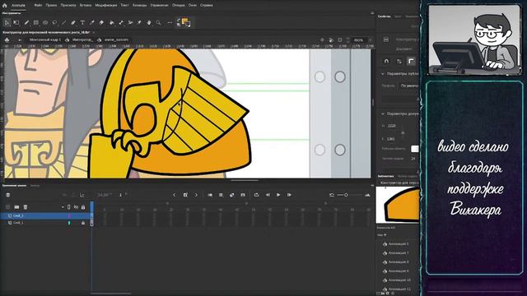Select the Asset Warp pin tool
The width and height of the screenshot is (527, 296).
[139, 22]
